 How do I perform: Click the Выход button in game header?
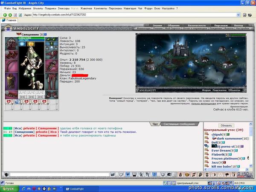pos(239,25)
